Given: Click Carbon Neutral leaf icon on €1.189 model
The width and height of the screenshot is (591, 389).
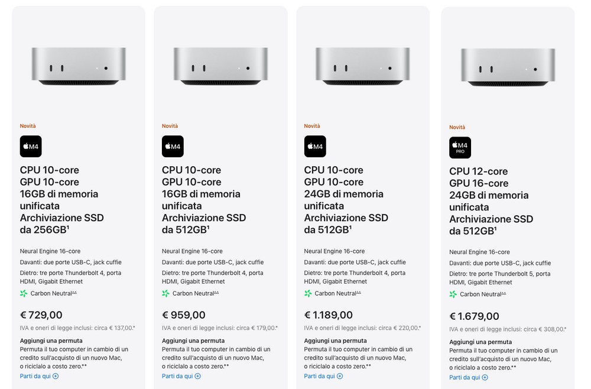Looking at the screenshot, I should [308, 293].
